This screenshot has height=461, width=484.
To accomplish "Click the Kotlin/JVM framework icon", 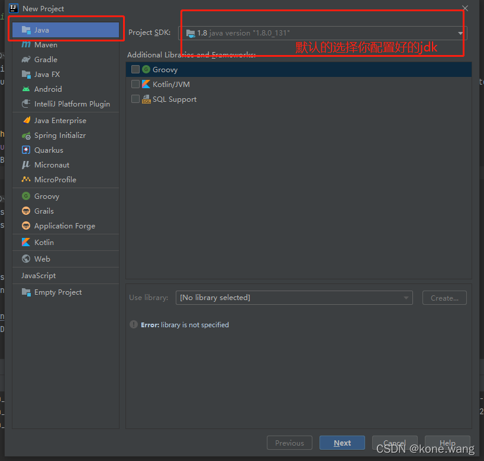I will tap(146, 84).
